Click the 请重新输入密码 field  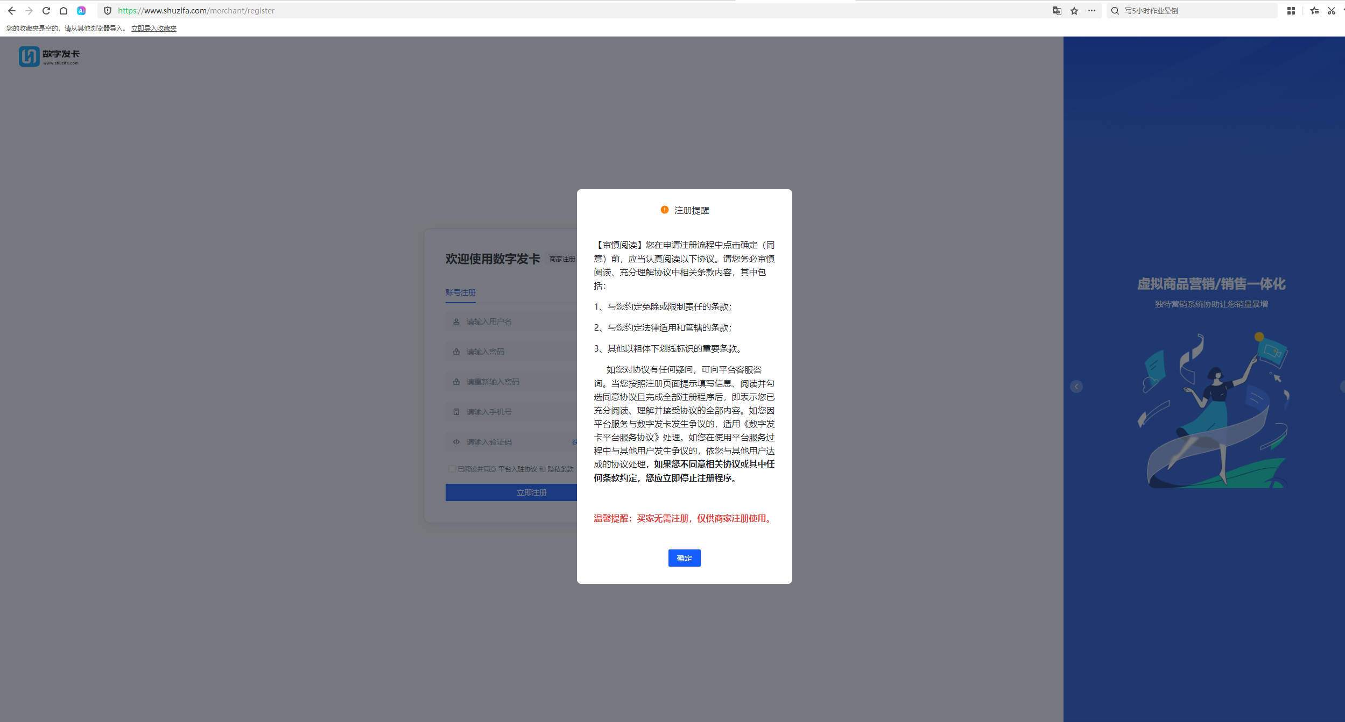(511, 382)
